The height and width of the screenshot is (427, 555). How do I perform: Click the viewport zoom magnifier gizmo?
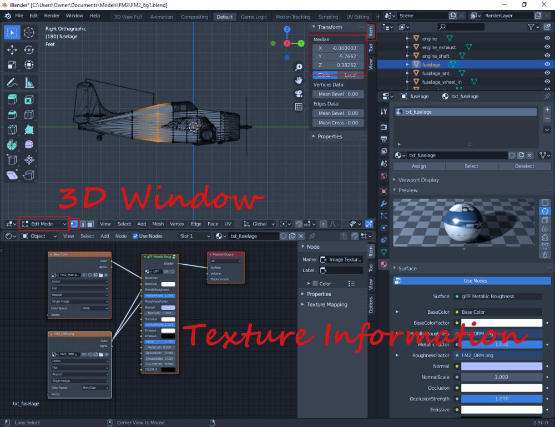coord(299,67)
